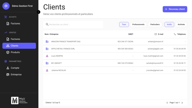Click SIRET 483 209 383 00262
This screenshot has width=192, height=108.
(x=126, y=49)
